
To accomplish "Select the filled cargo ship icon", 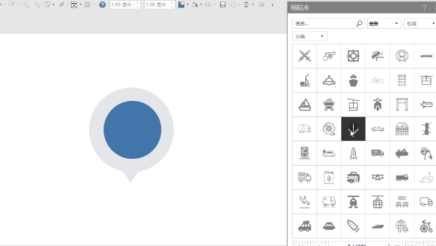I will pyautogui.click(x=353, y=80).
